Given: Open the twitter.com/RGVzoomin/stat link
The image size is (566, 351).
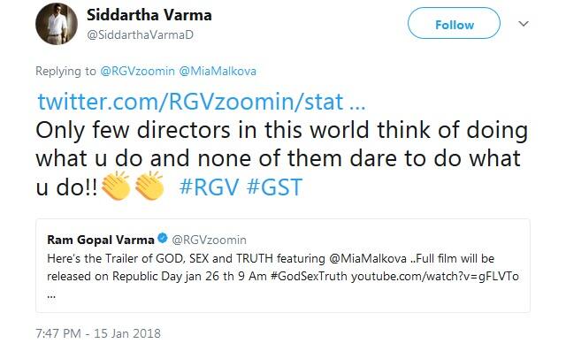Looking at the screenshot, I should coord(202,102).
